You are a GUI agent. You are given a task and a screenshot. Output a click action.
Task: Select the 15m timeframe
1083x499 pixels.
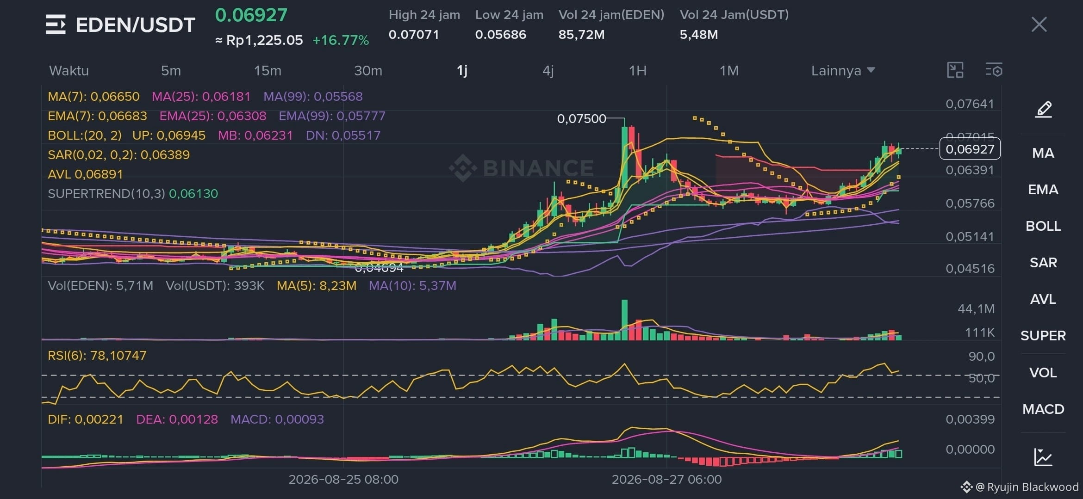[x=268, y=71]
